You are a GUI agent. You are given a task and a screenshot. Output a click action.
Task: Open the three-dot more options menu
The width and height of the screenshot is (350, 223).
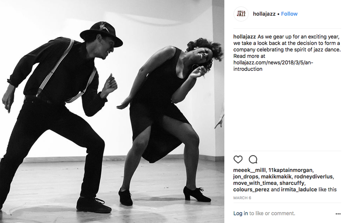click(x=338, y=214)
